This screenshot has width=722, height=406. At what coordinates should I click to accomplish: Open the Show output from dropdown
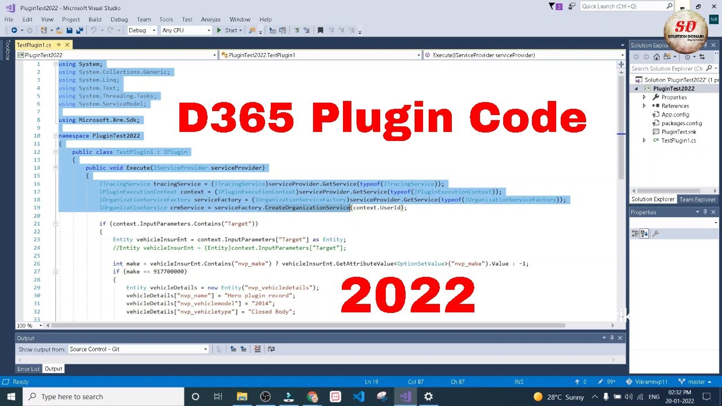click(139, 349)
